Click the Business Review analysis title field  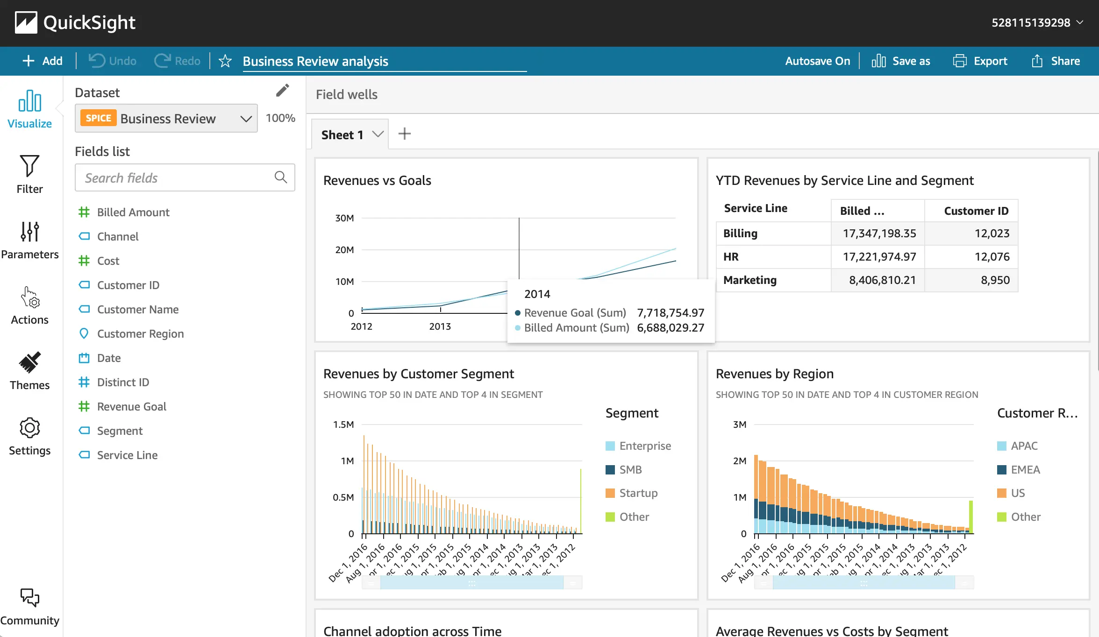385,61
